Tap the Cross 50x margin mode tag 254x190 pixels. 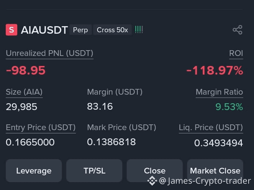[x=112, y=30]
